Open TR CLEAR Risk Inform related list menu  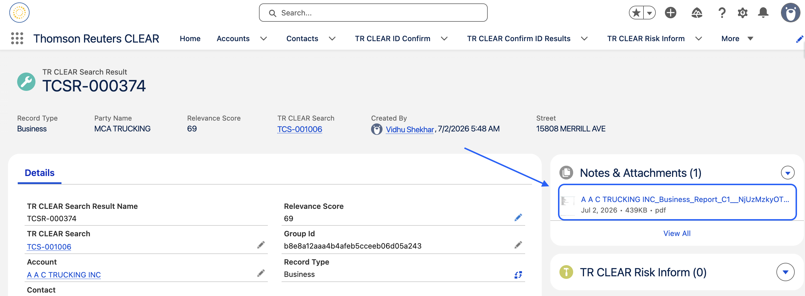click(785, 272)
